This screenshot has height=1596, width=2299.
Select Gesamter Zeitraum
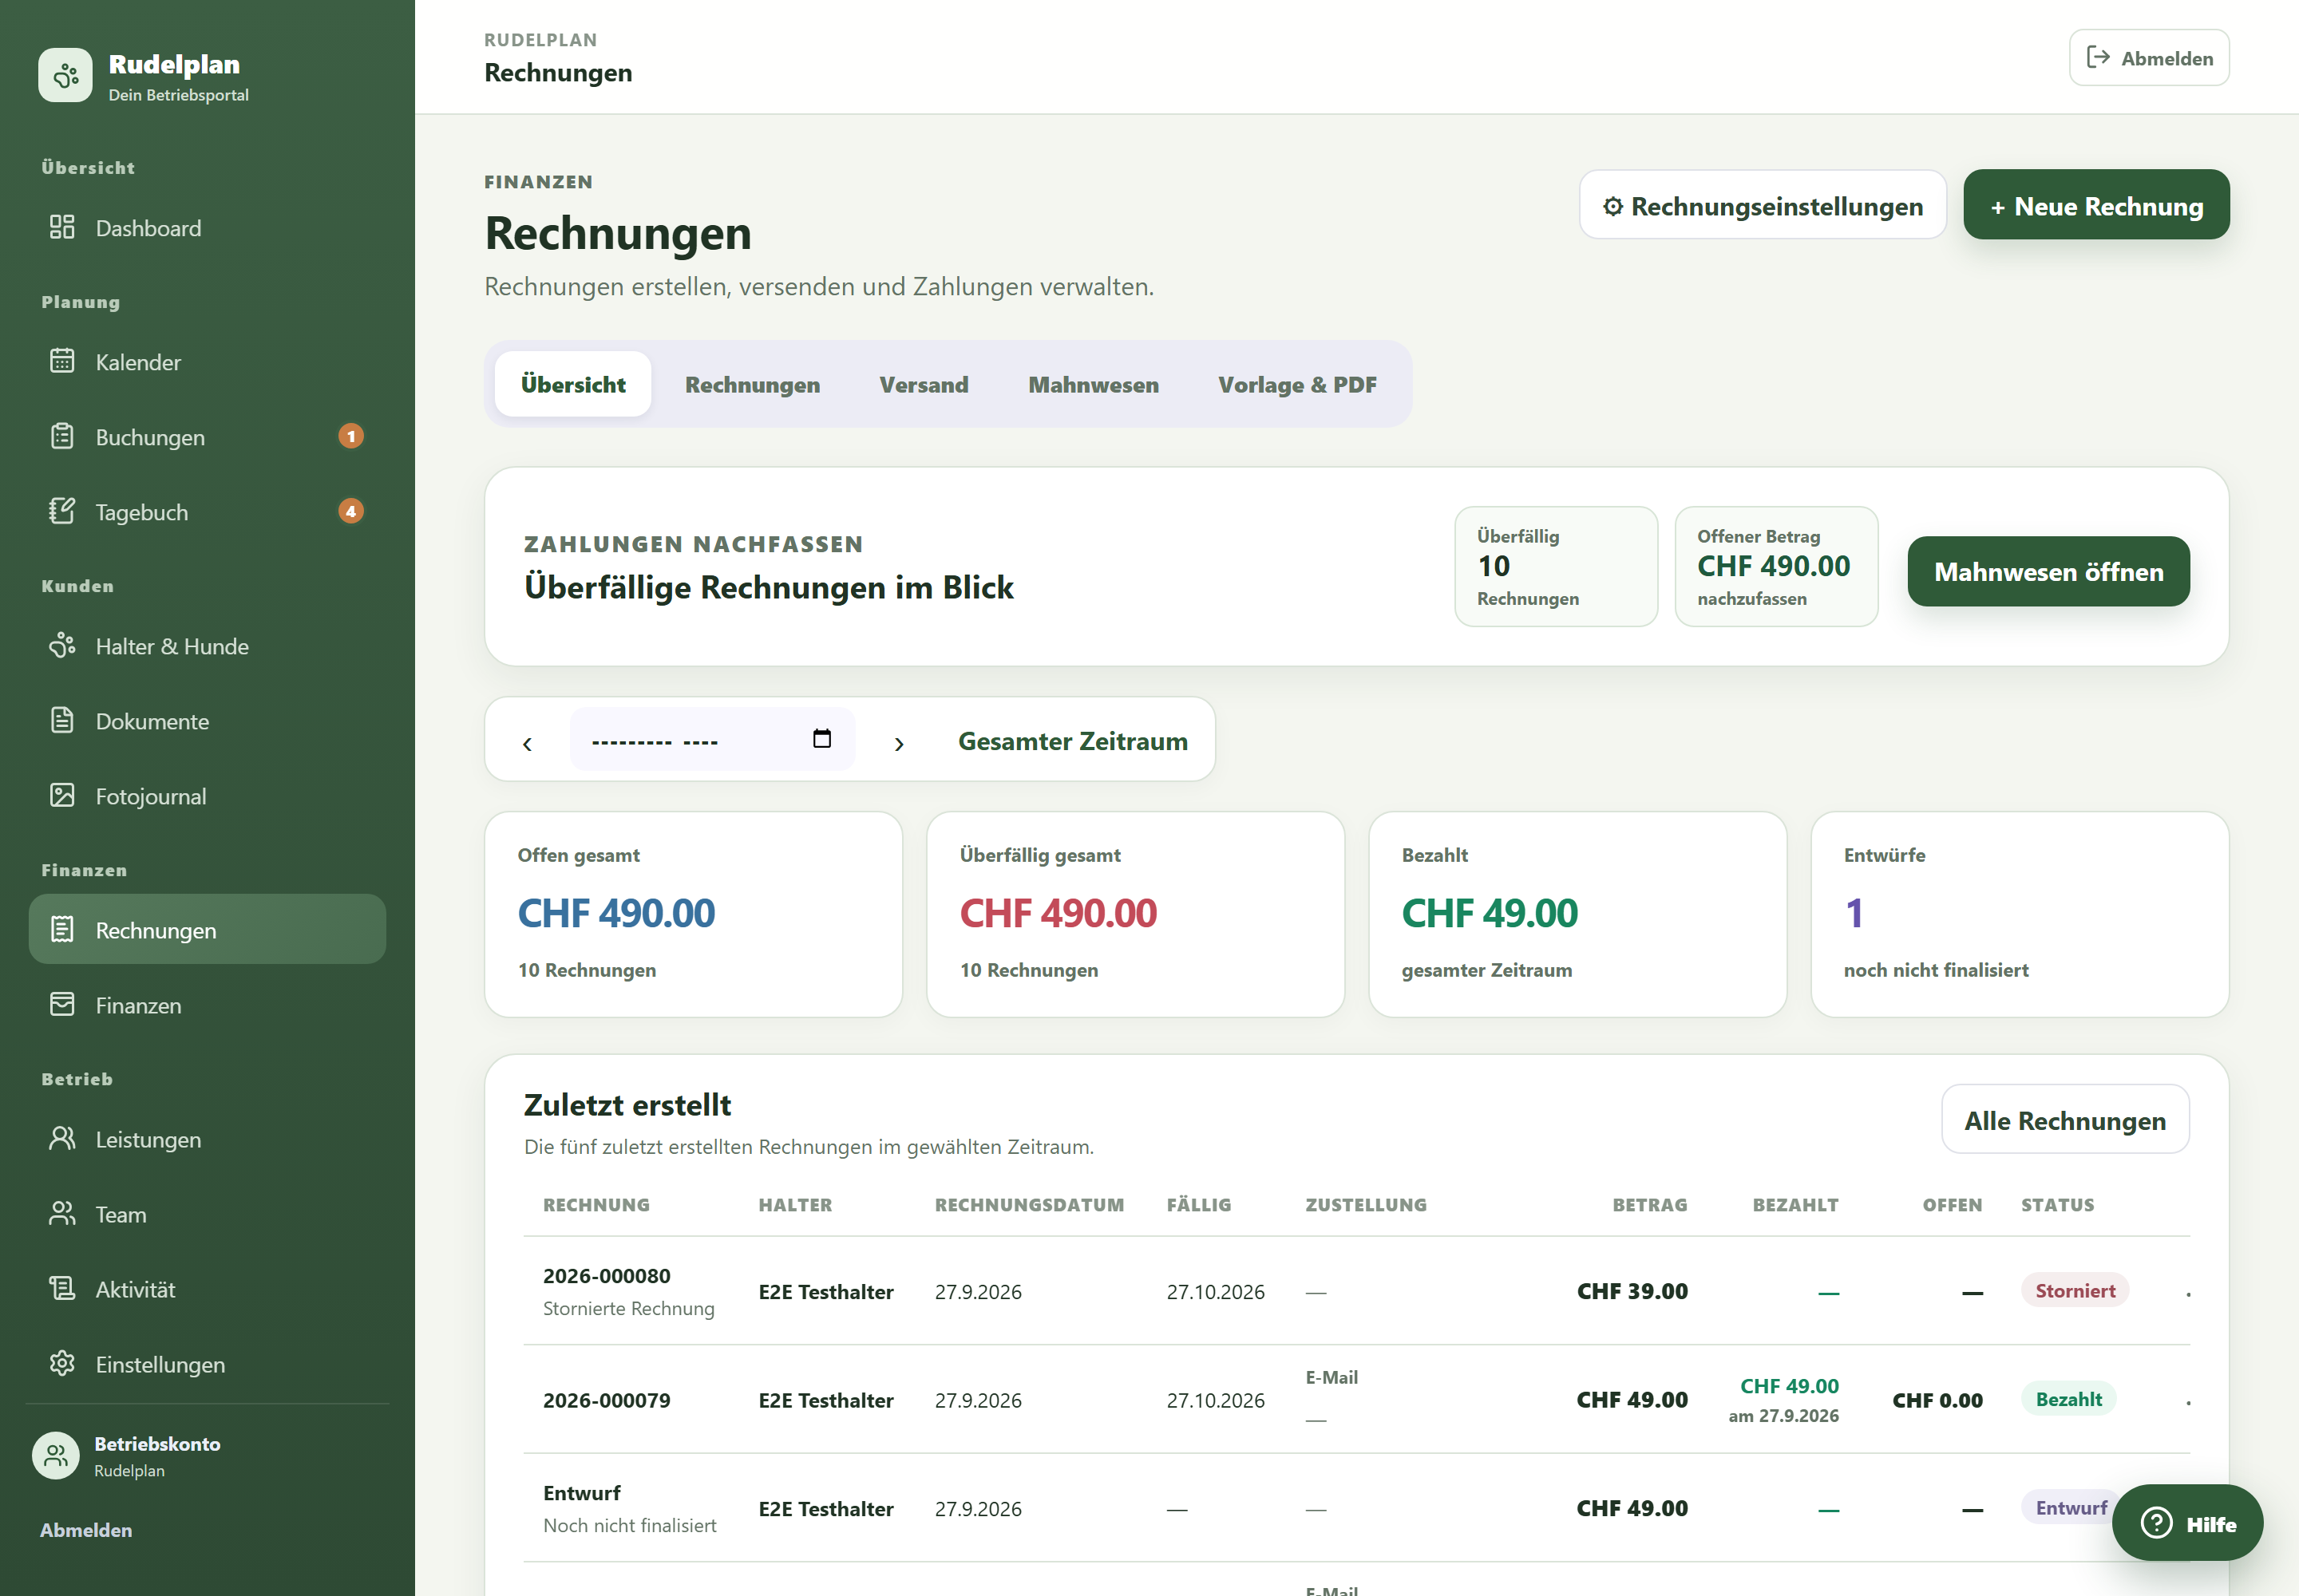point(1072,741)
